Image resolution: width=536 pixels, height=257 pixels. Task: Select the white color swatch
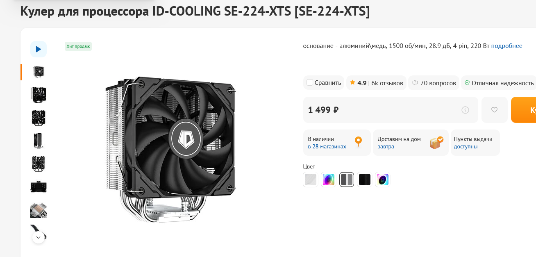tap(311, 180)
